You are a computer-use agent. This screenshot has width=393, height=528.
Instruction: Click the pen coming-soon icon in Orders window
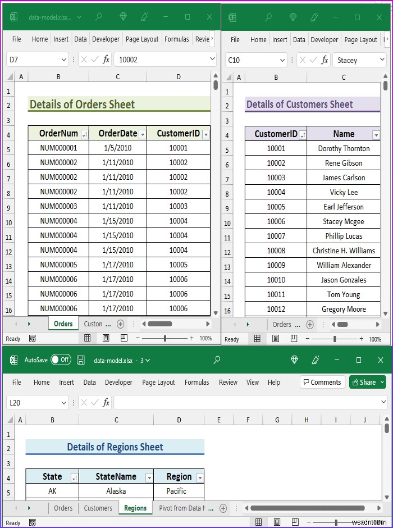tap(144, 16)
